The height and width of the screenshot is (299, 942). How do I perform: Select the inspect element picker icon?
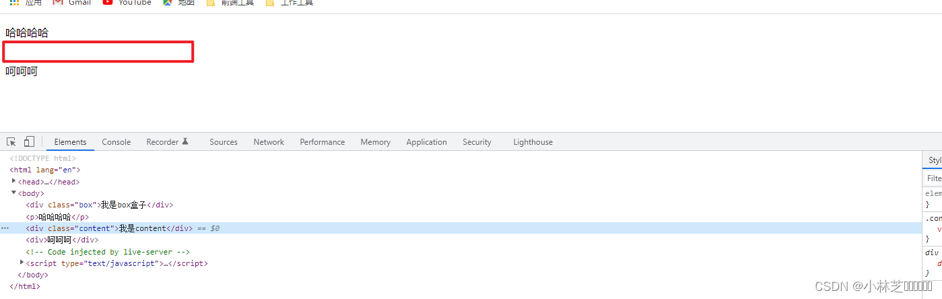(x=11, y=142)
